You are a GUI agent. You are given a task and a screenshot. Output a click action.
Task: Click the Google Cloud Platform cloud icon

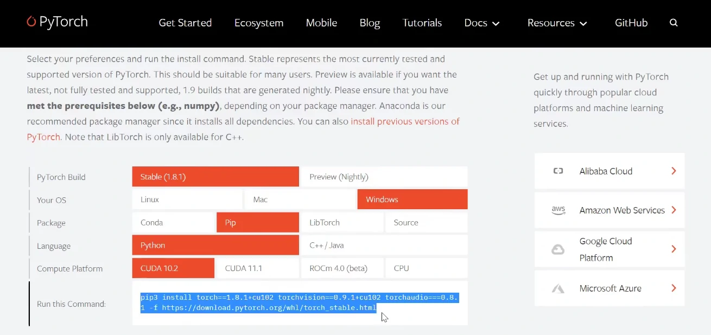coord(558,249)
